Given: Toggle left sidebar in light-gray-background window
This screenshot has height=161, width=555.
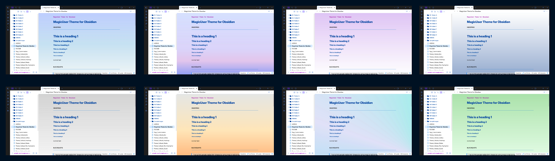Looking at the screenshot, I should tap(8, 89).
